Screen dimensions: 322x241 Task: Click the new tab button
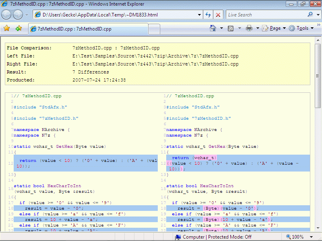(x=154, y=29)
